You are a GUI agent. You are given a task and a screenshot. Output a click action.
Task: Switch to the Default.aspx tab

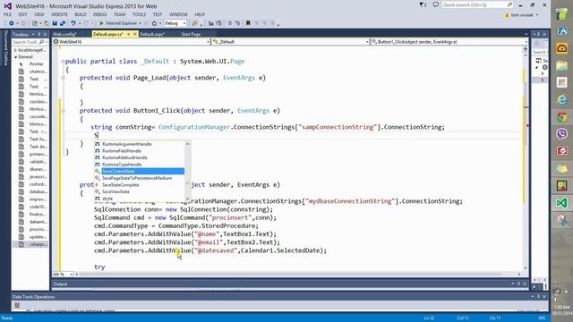(x=152, y=34)
